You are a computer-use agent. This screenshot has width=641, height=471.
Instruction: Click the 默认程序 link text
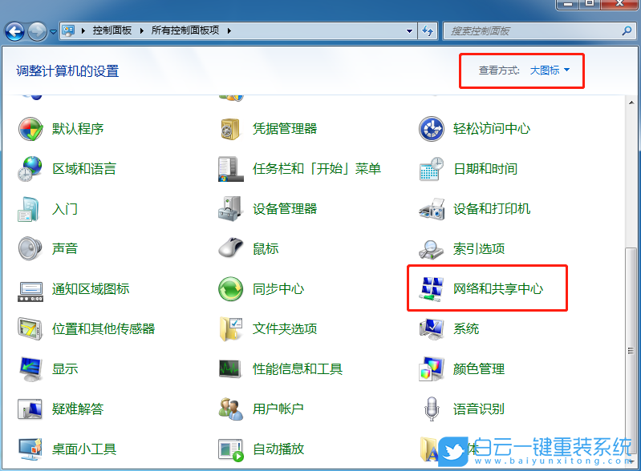tap(78, 129)
